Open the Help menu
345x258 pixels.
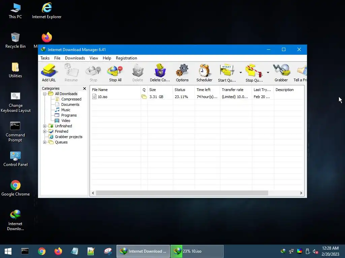(107, 58)
